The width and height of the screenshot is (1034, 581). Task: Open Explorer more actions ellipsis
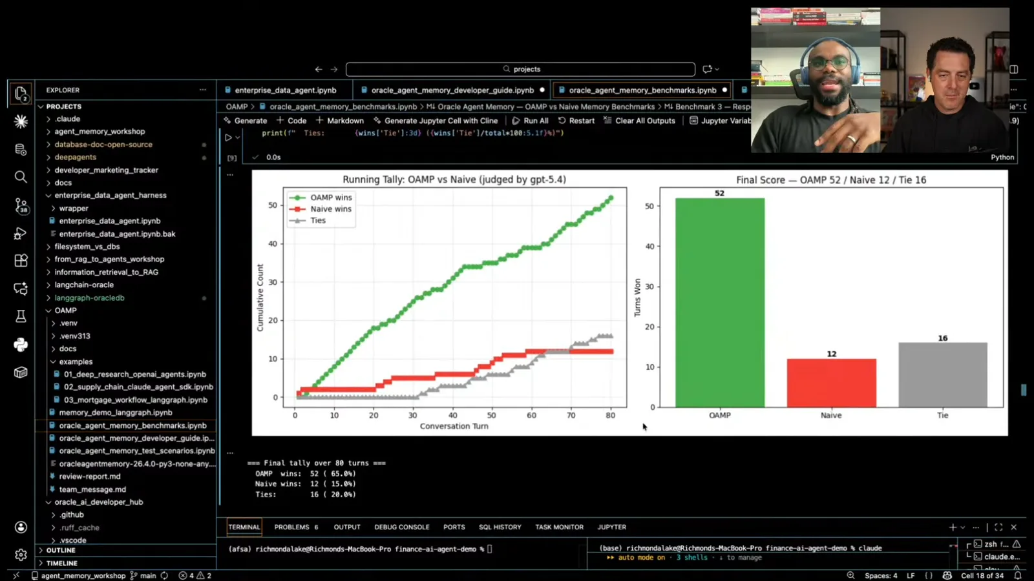pyautogui.click(x=203, y=90)
